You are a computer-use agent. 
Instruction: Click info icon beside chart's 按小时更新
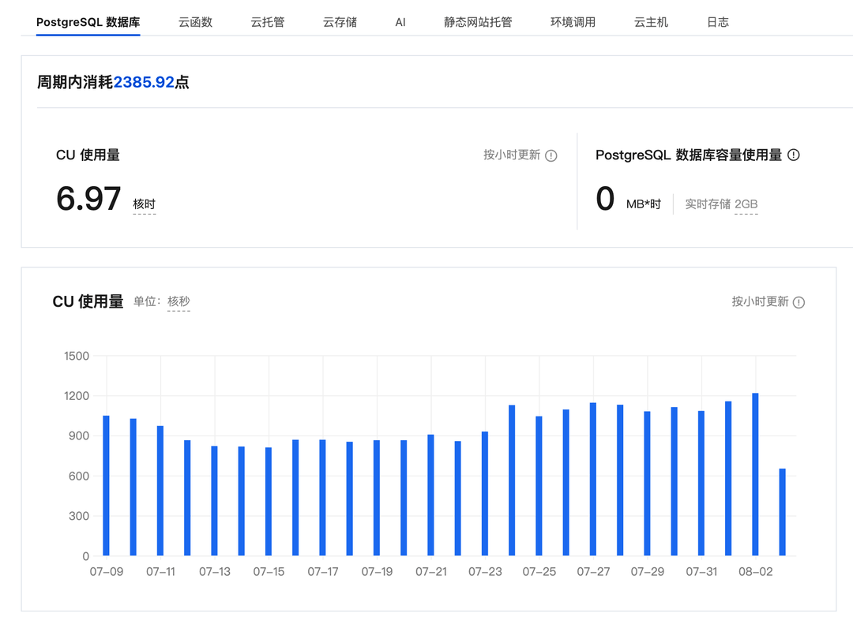(799, 302)
